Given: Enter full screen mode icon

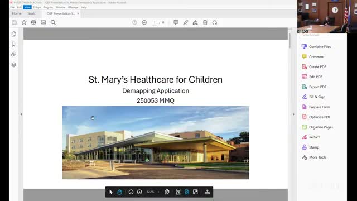Looking at the screenshot, I should (x=195, y=192).
